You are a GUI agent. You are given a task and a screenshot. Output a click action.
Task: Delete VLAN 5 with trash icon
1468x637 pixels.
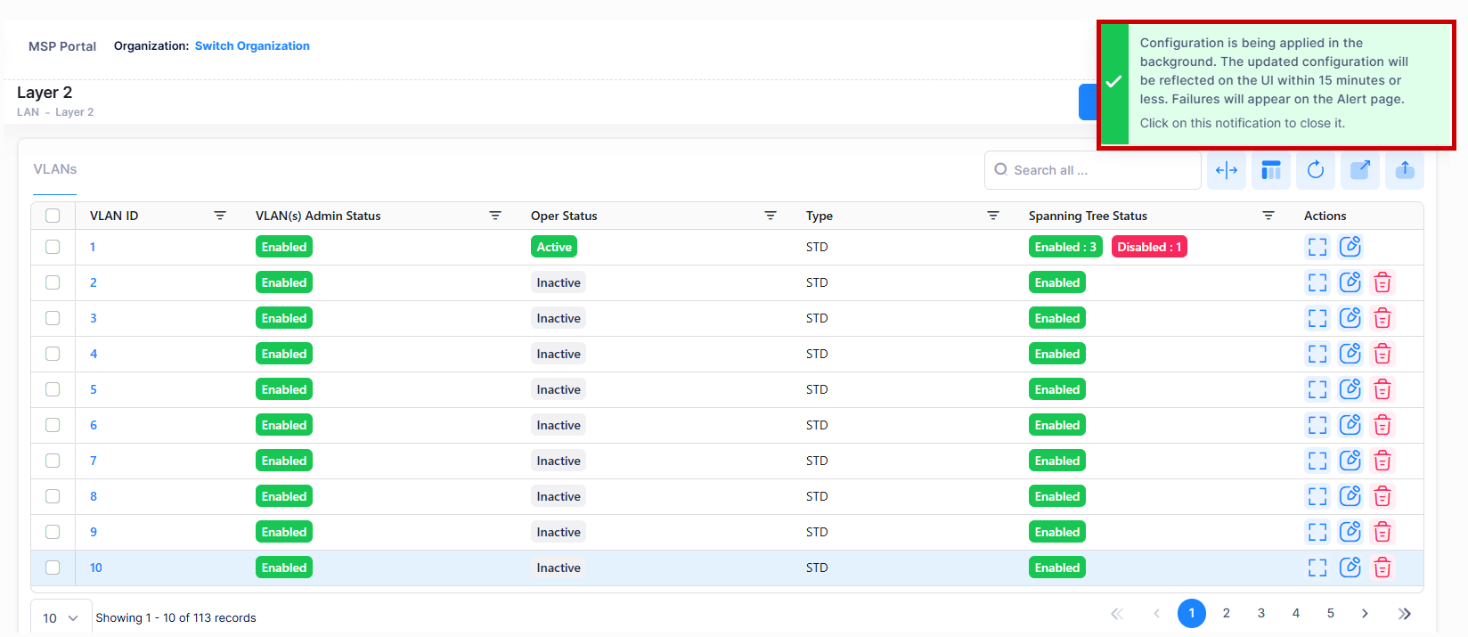1382,389
